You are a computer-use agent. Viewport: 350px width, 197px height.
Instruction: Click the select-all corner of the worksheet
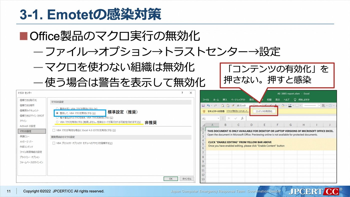(x=203, y=125)
